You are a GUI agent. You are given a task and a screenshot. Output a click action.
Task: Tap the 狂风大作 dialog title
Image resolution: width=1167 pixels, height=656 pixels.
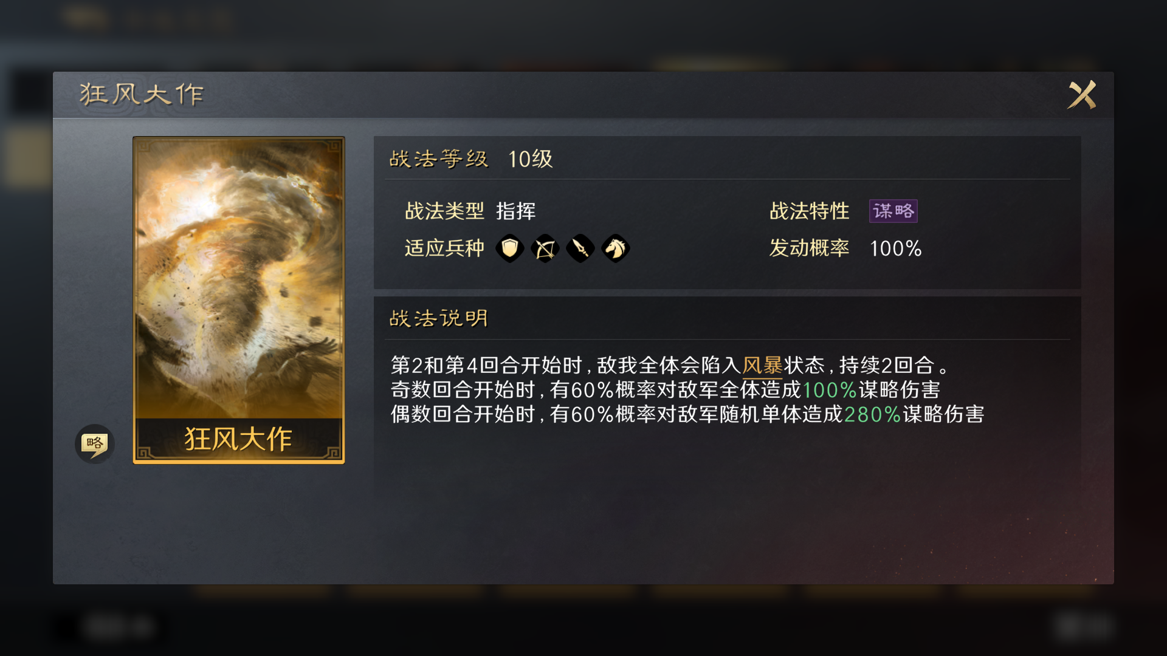[x=142, y=94]
